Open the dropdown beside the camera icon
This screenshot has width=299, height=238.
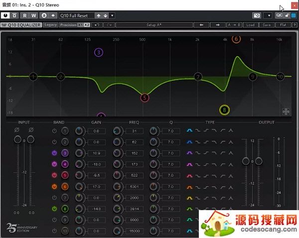269,15
